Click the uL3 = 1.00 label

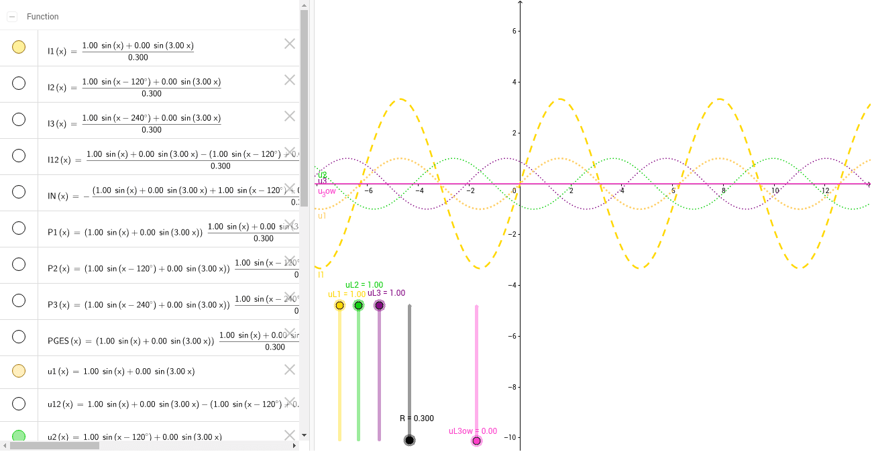click(386, 293)
